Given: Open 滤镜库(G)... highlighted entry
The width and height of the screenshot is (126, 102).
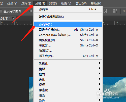Looking at the screenshot, I should 68,24.
